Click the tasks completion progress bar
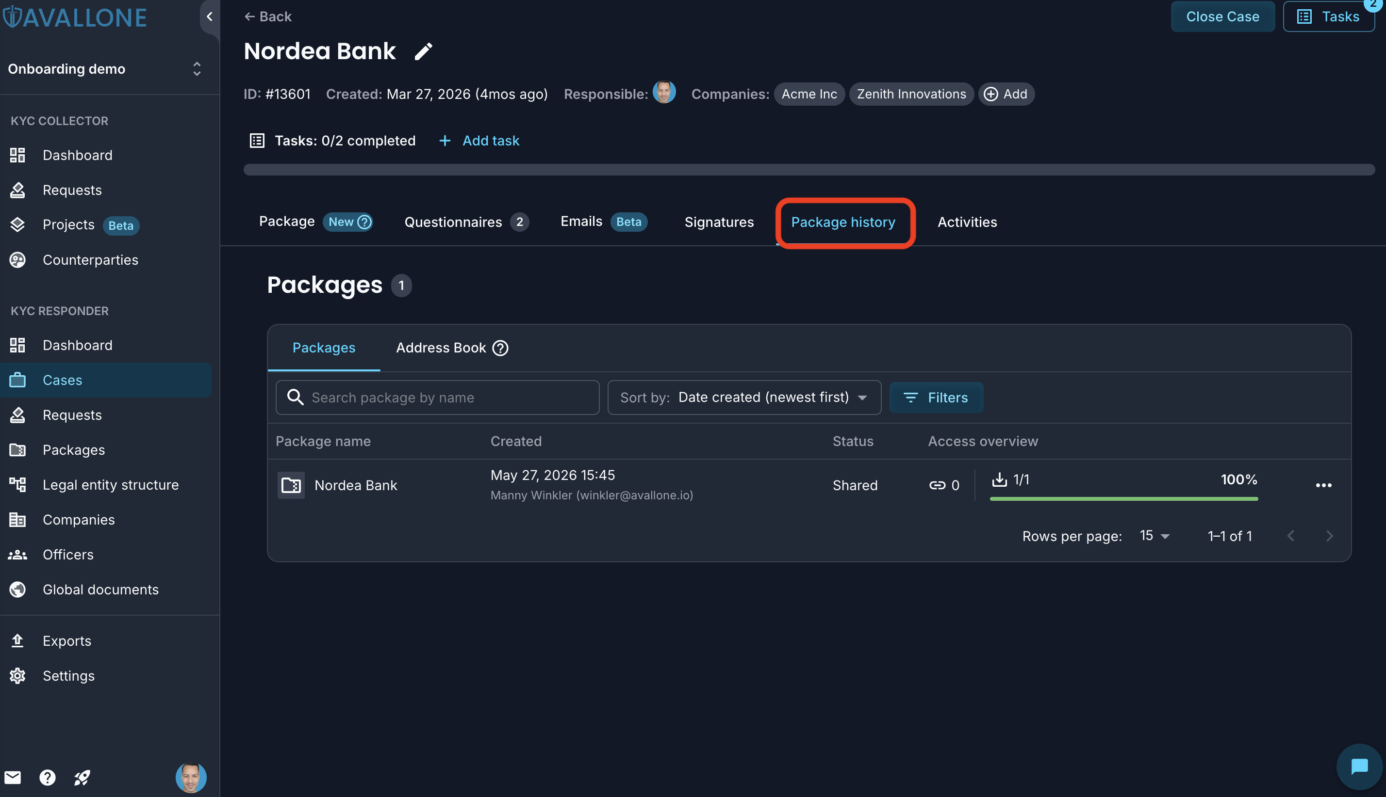Viewport: 1386px width, 797px height. click(809, 170)
